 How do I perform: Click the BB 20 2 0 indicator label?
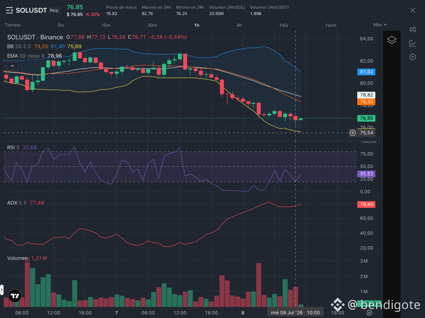pyautogui.click(x=19, y=47)
